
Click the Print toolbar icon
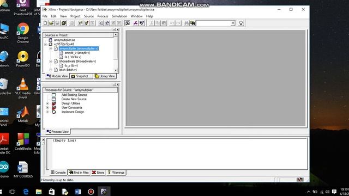click(x=72, y=23)
